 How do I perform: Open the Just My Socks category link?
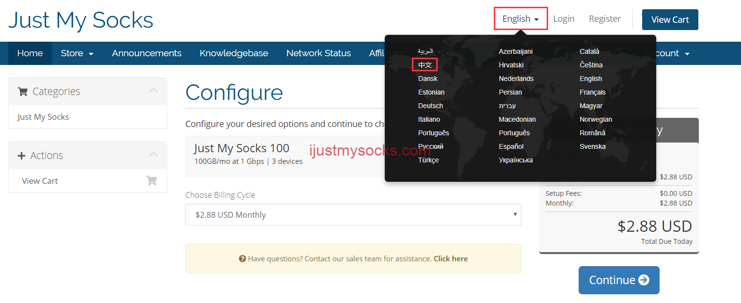[43, 117]
